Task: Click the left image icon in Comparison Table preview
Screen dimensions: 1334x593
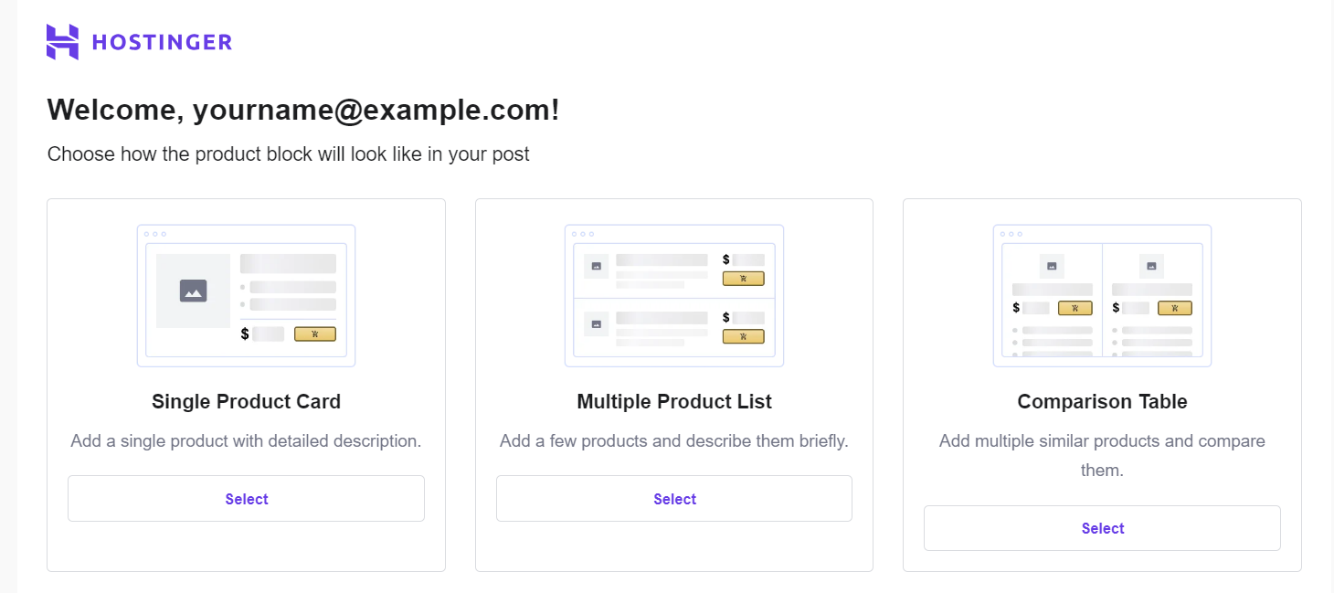Action: (x=1051, y=265)
